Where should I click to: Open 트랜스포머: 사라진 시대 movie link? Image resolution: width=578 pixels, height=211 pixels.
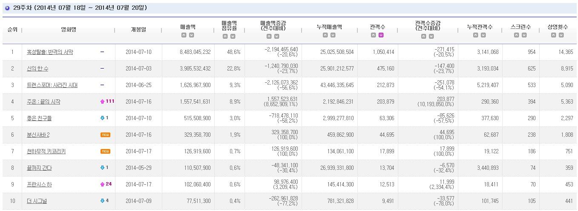52,85
